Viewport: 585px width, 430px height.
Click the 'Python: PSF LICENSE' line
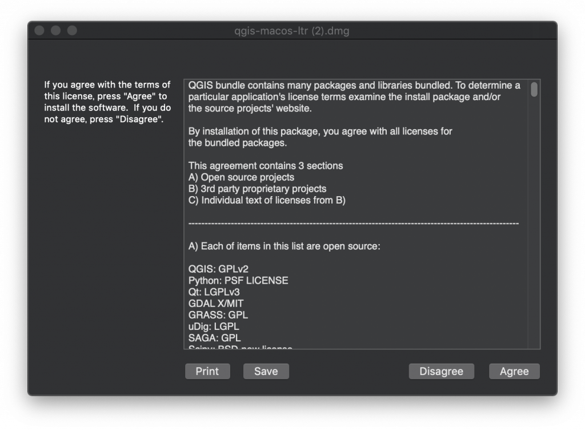[238, 281]
